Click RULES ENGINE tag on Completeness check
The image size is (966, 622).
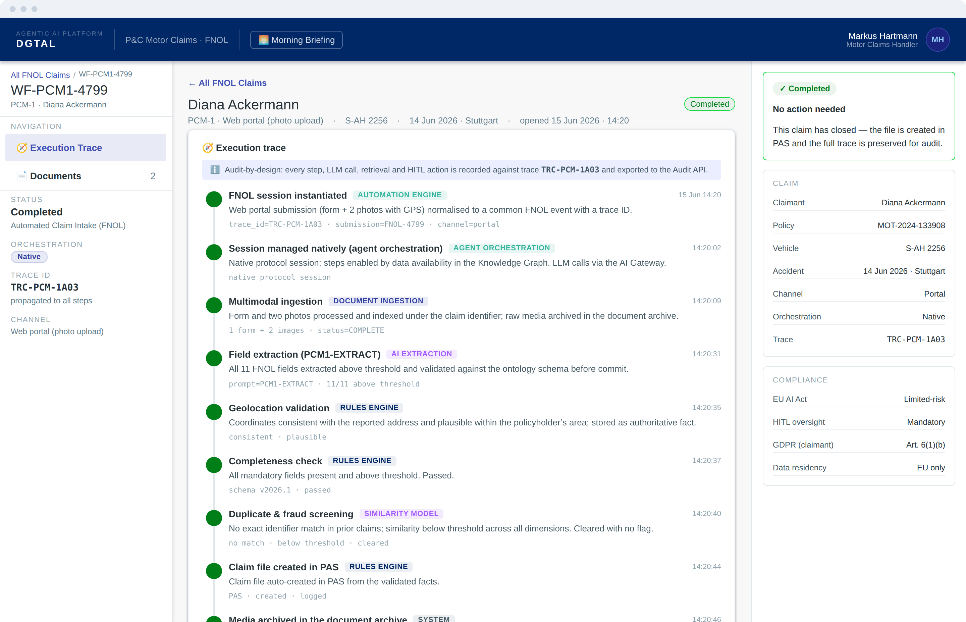(362, 460)
